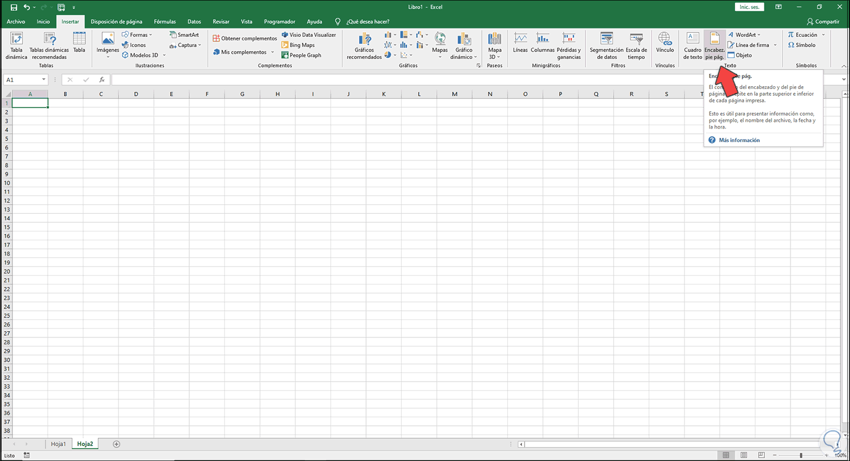Image resolution: width=850 pixels, height=461 pixels.
Task: Insert a Tabla dinámica
Action: coord(16,46)
